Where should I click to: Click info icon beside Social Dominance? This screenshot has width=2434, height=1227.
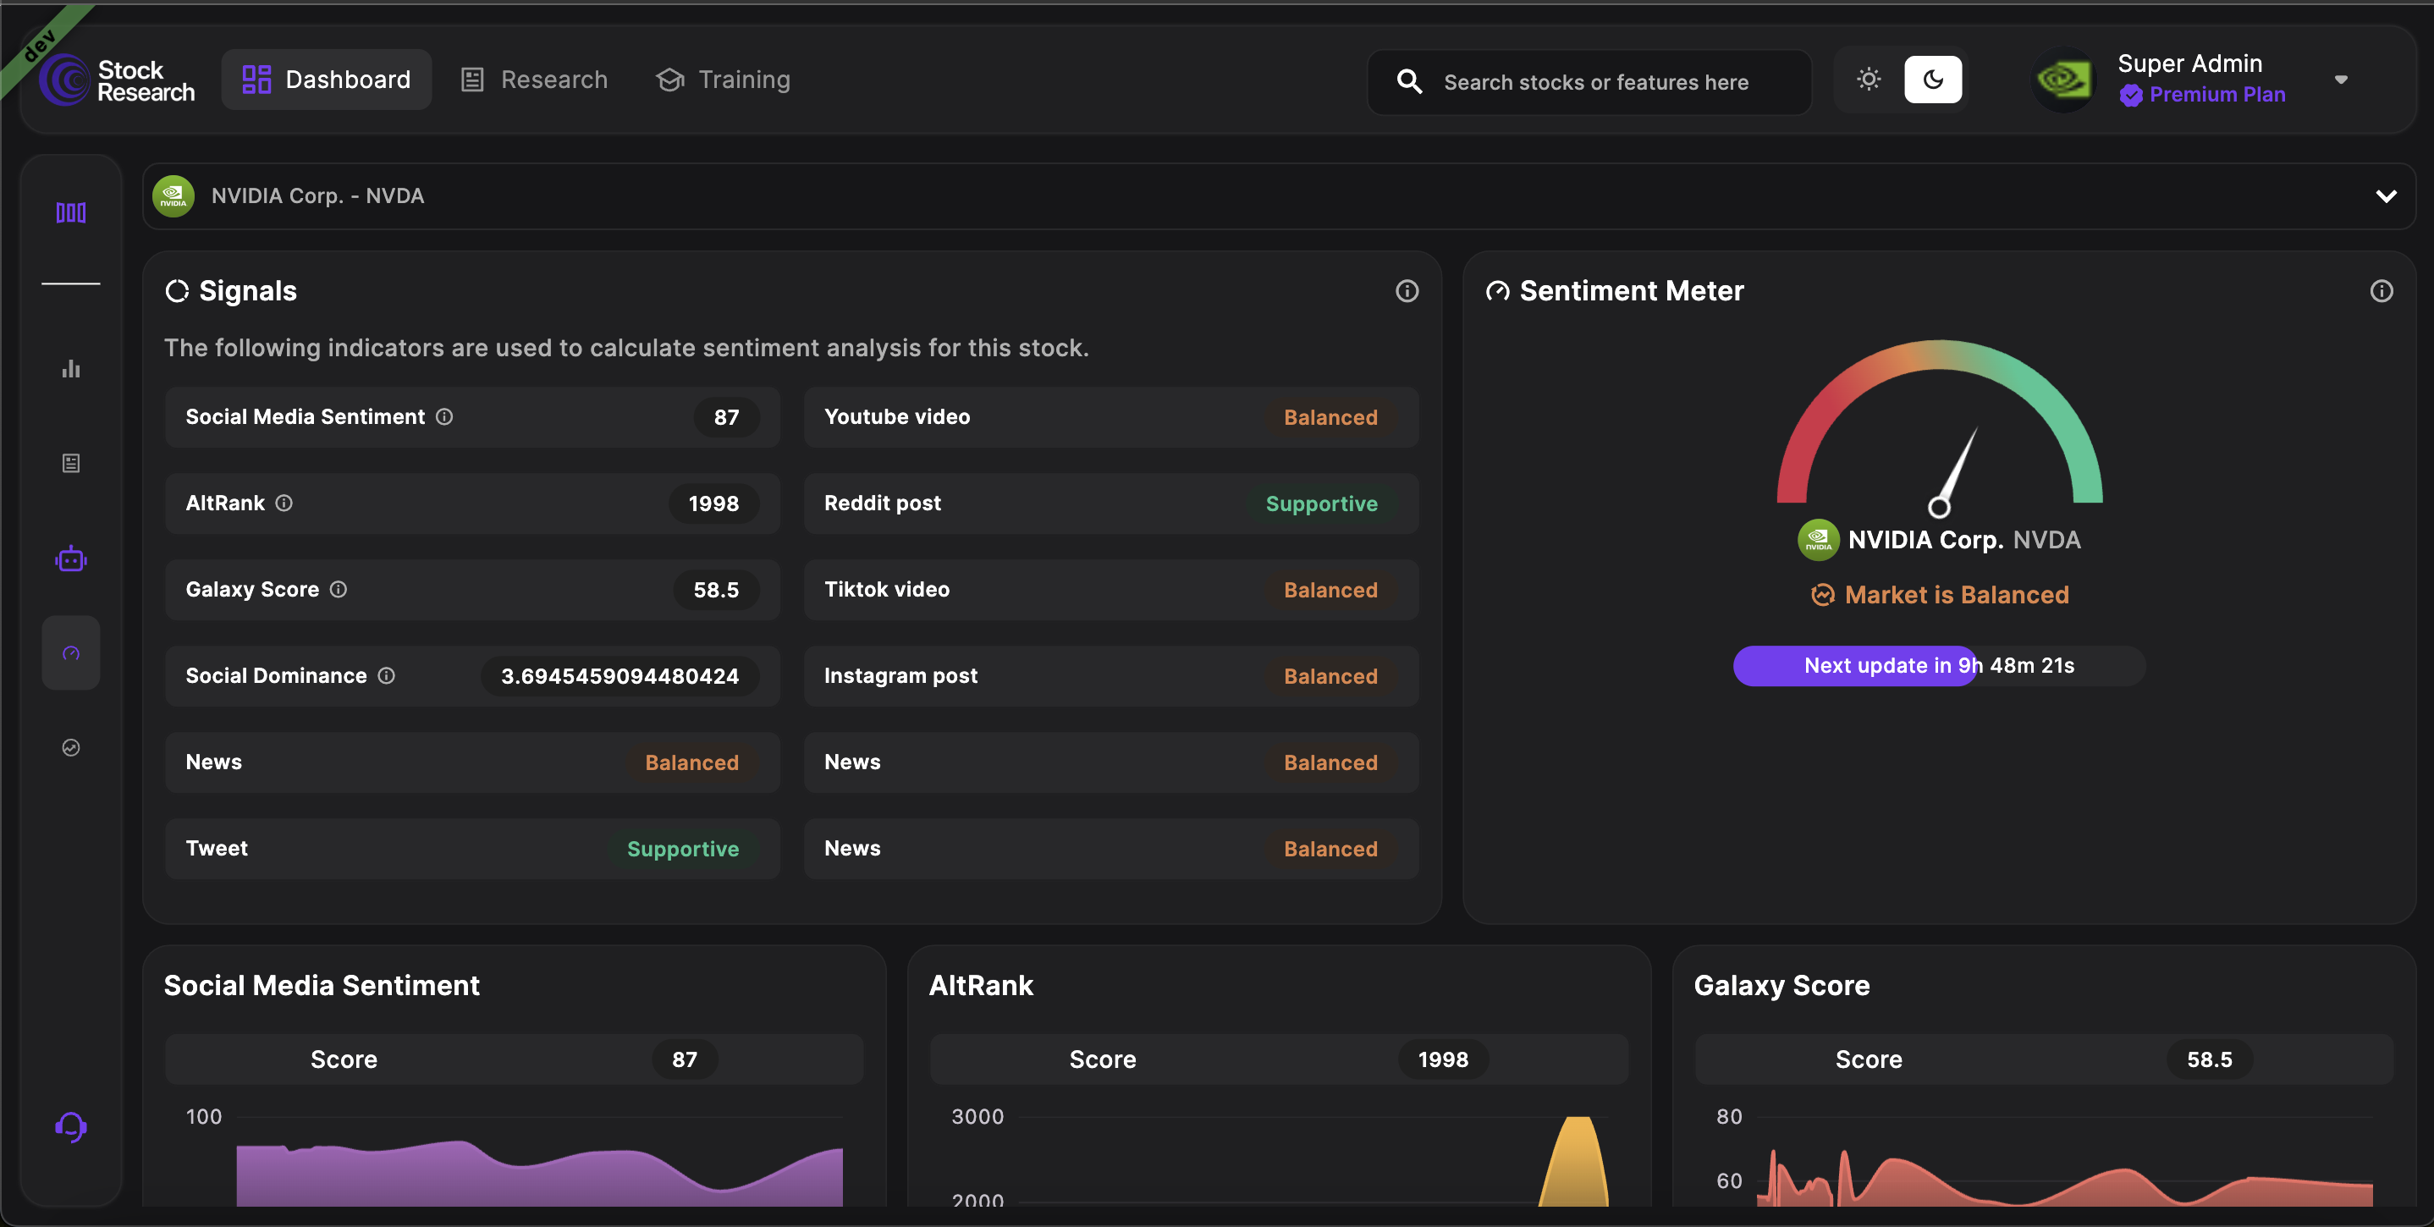pos(387,675)
